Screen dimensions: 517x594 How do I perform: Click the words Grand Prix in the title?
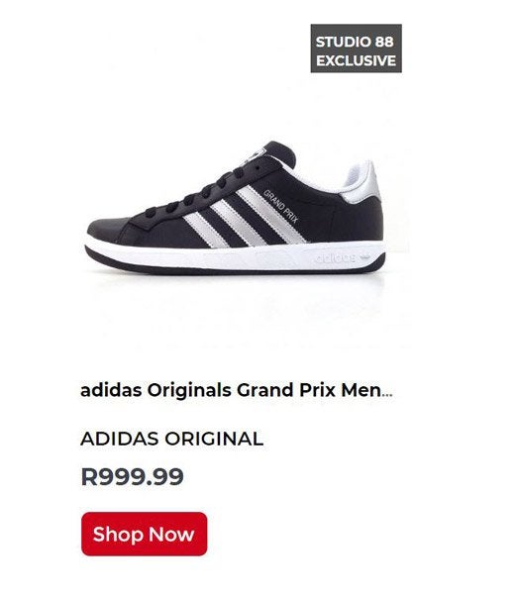(286, 390)
